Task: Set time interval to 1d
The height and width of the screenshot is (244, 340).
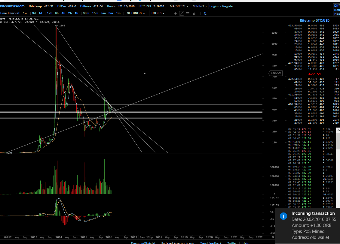Action: pyautogui.click(x=40, y=13)
